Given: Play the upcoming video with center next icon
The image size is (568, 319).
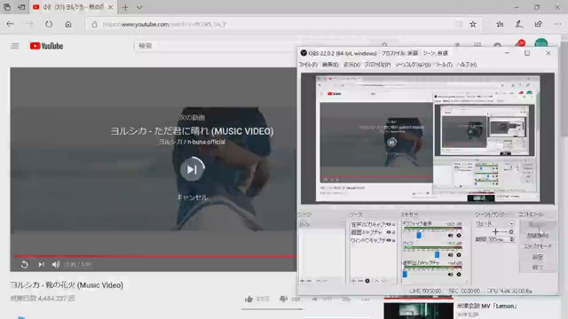Looking at the screenshot, I should click(x=192, y=169).
